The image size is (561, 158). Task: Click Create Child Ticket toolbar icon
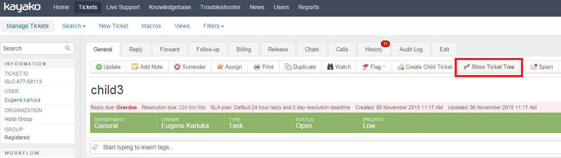tap(400, 67)
